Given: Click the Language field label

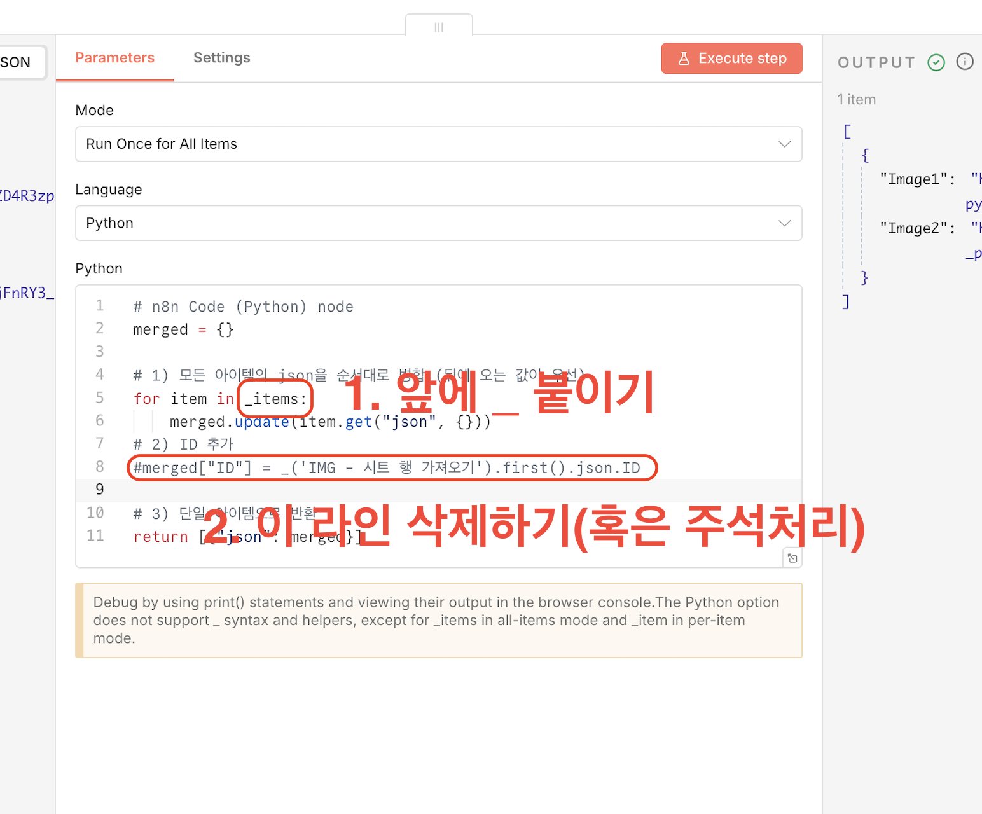Looking at the screenshot, I should (109, 190).
